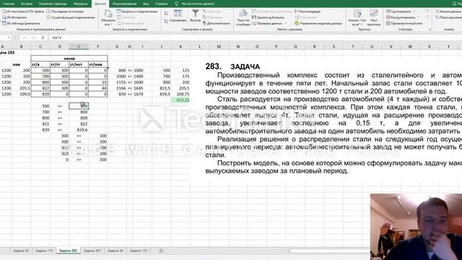Open the Structure group dialog launcher
Screen dimensions: 462x260
[430, 30]
